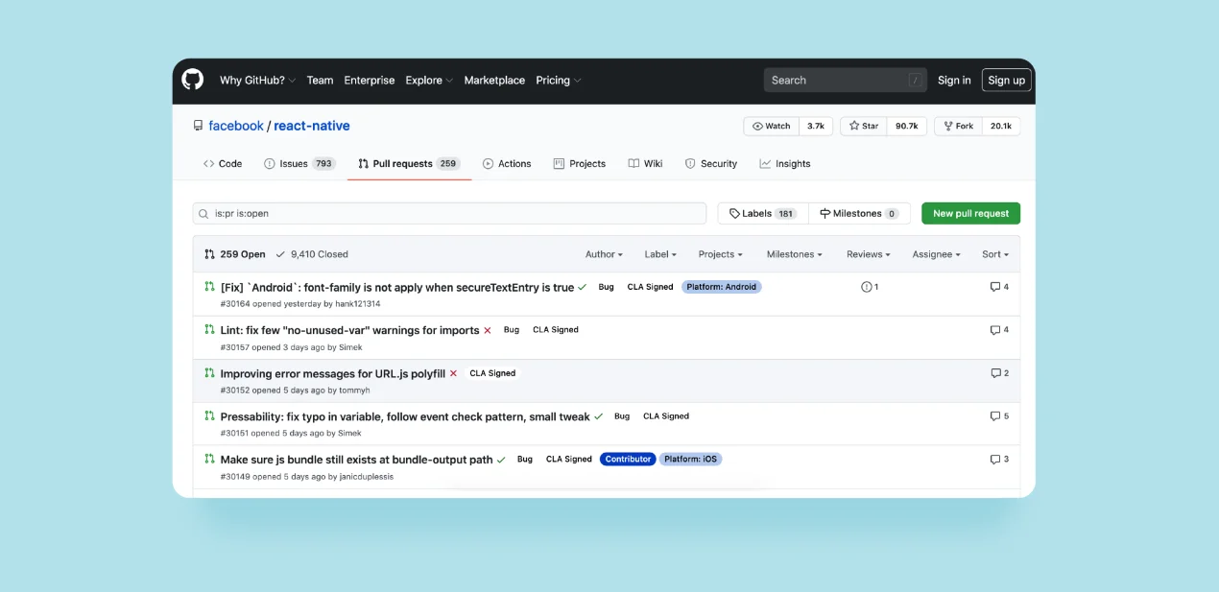Viewport: 1219px width, 592px height.
Task: Open the Milestones 0 button
Action: pos(859,214)
